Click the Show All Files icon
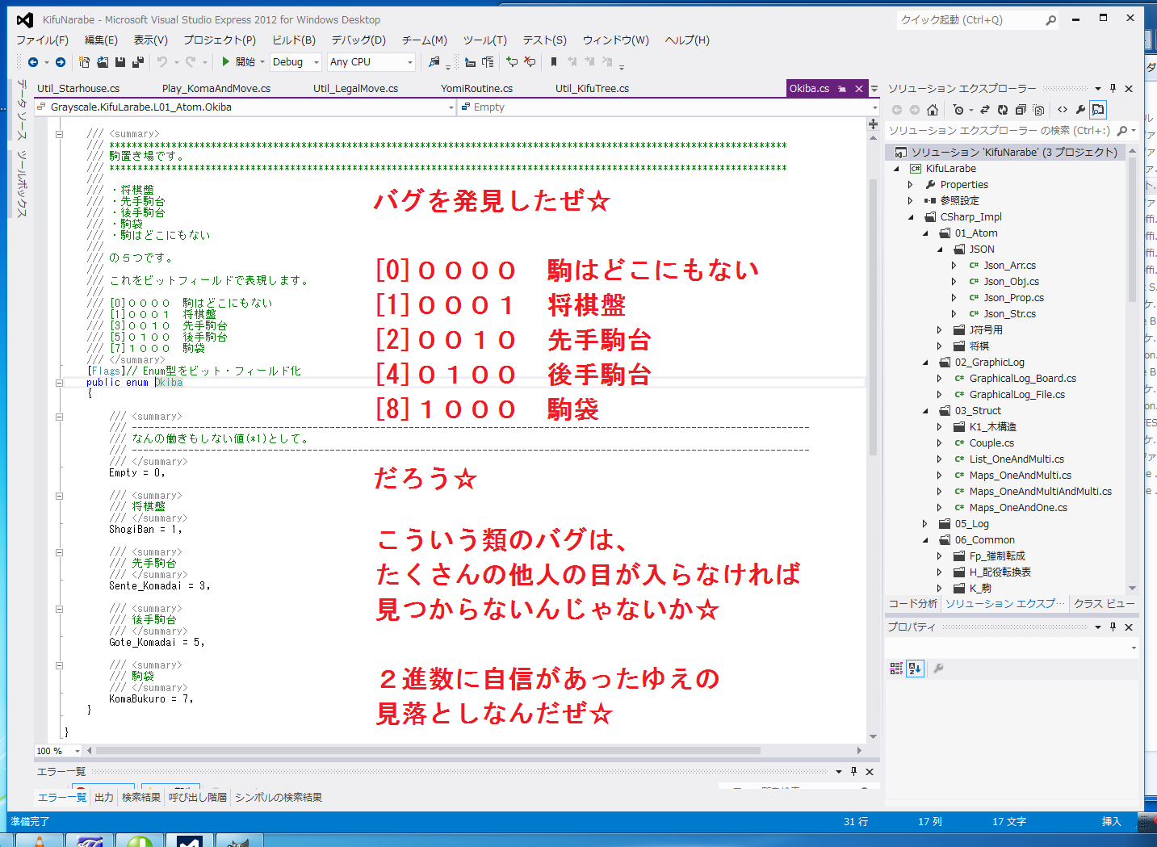This screenshot has width=1157, height=847. click(x=1038, y=110)
